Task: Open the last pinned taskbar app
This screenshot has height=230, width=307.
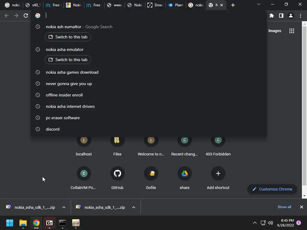Action: pyautogui.click(x=76, y=223)
